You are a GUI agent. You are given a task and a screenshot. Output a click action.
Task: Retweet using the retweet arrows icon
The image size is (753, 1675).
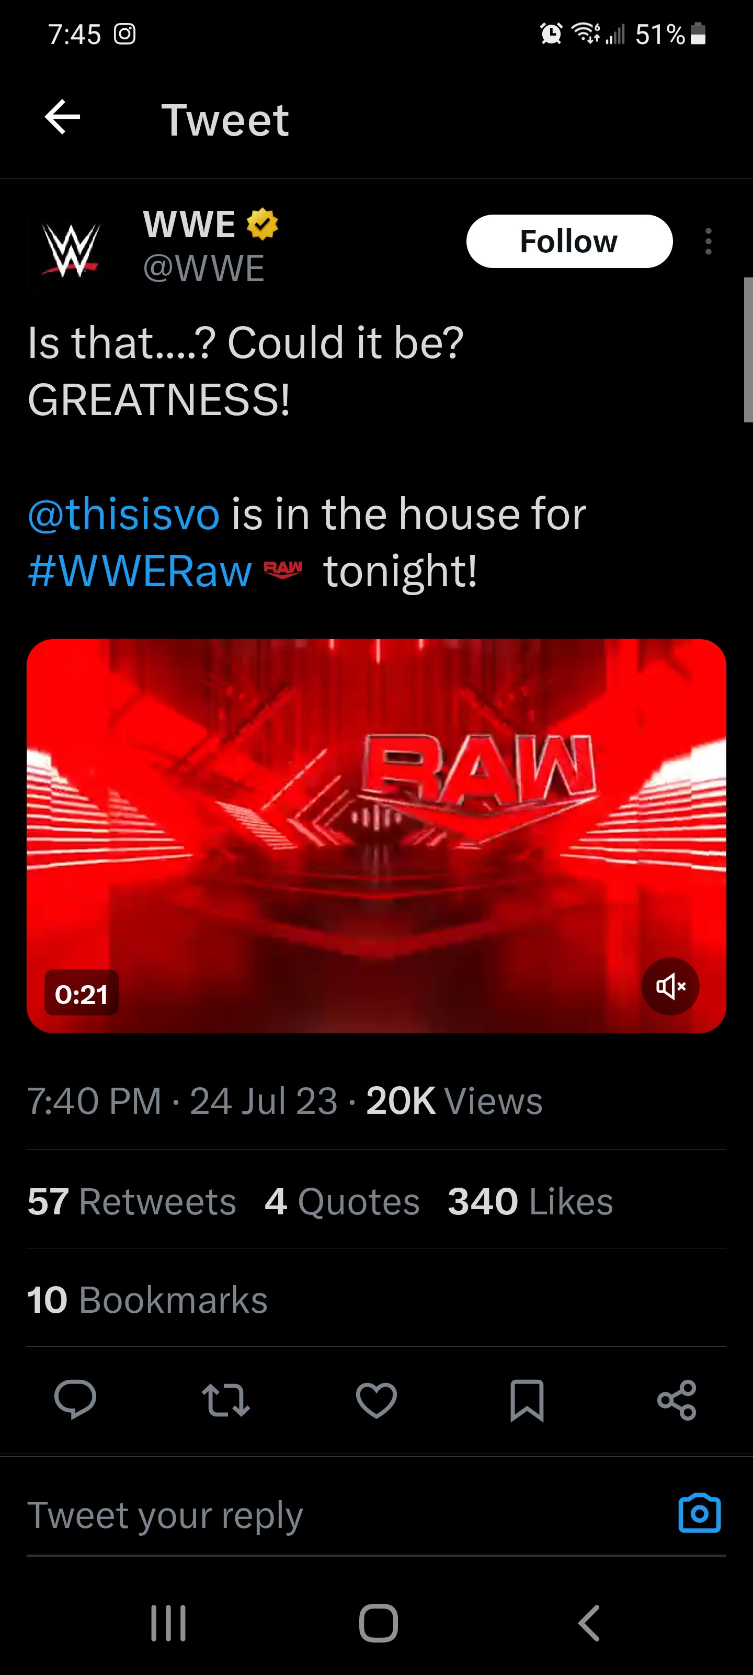[x=225, y=1399]
